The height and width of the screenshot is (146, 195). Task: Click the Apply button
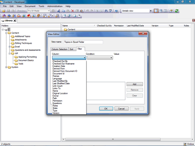pyautogui.click(x=137, y=109)
